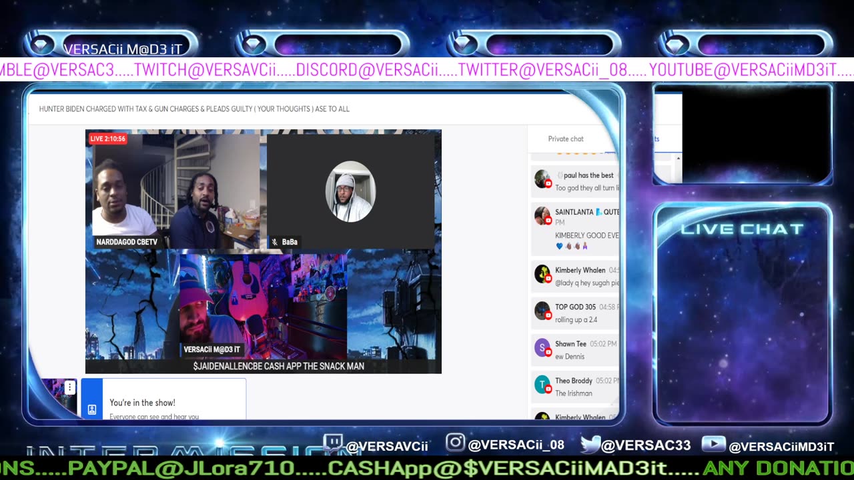Click the Instagram icon beside @VERSACii_08
Image resolution: width=854 pixels, height=480 pixels.
455,443
